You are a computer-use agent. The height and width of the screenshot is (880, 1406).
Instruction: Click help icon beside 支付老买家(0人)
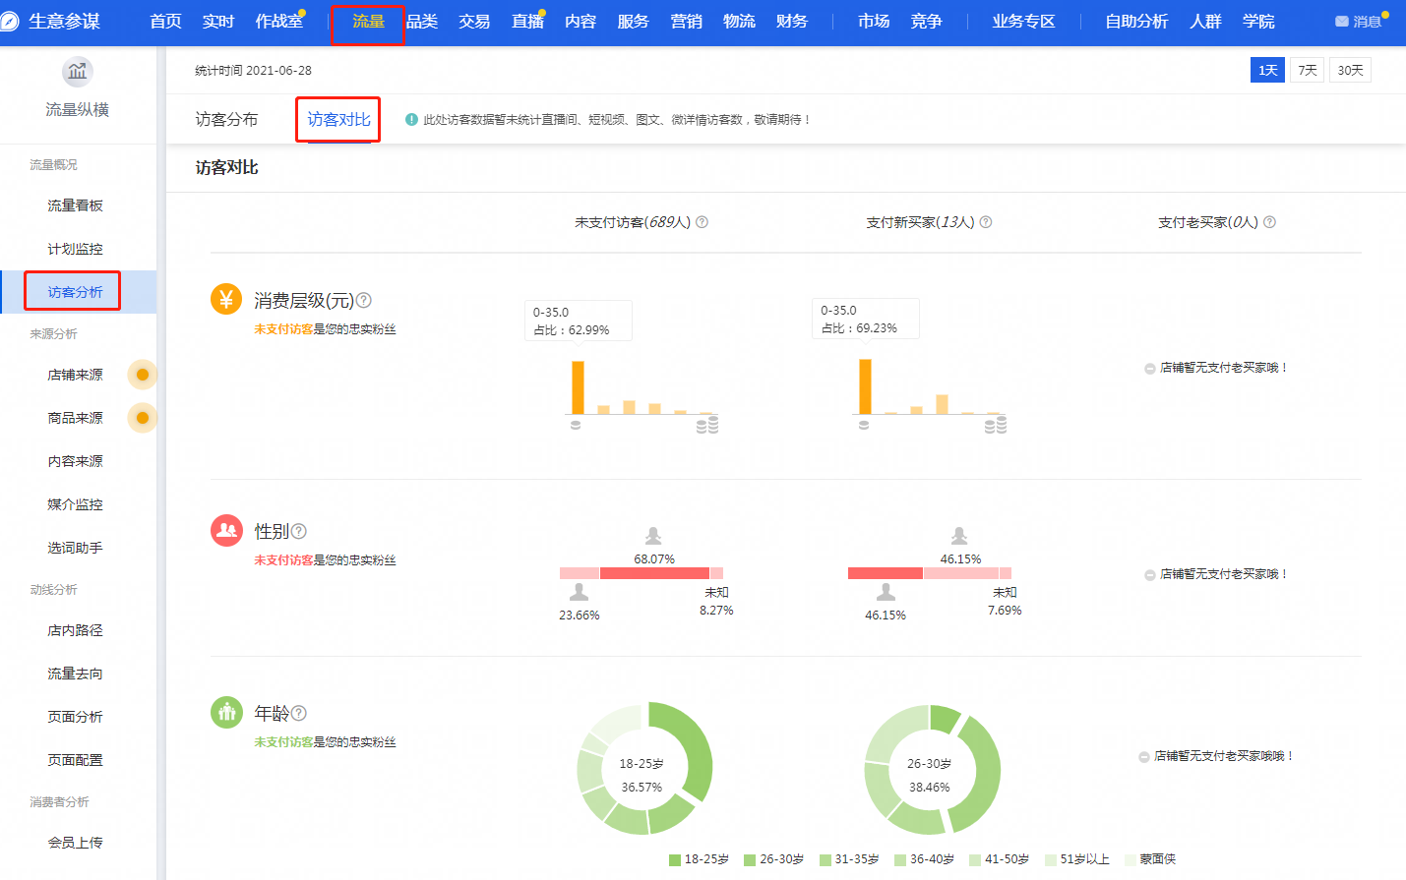(x=1269, y=222)
